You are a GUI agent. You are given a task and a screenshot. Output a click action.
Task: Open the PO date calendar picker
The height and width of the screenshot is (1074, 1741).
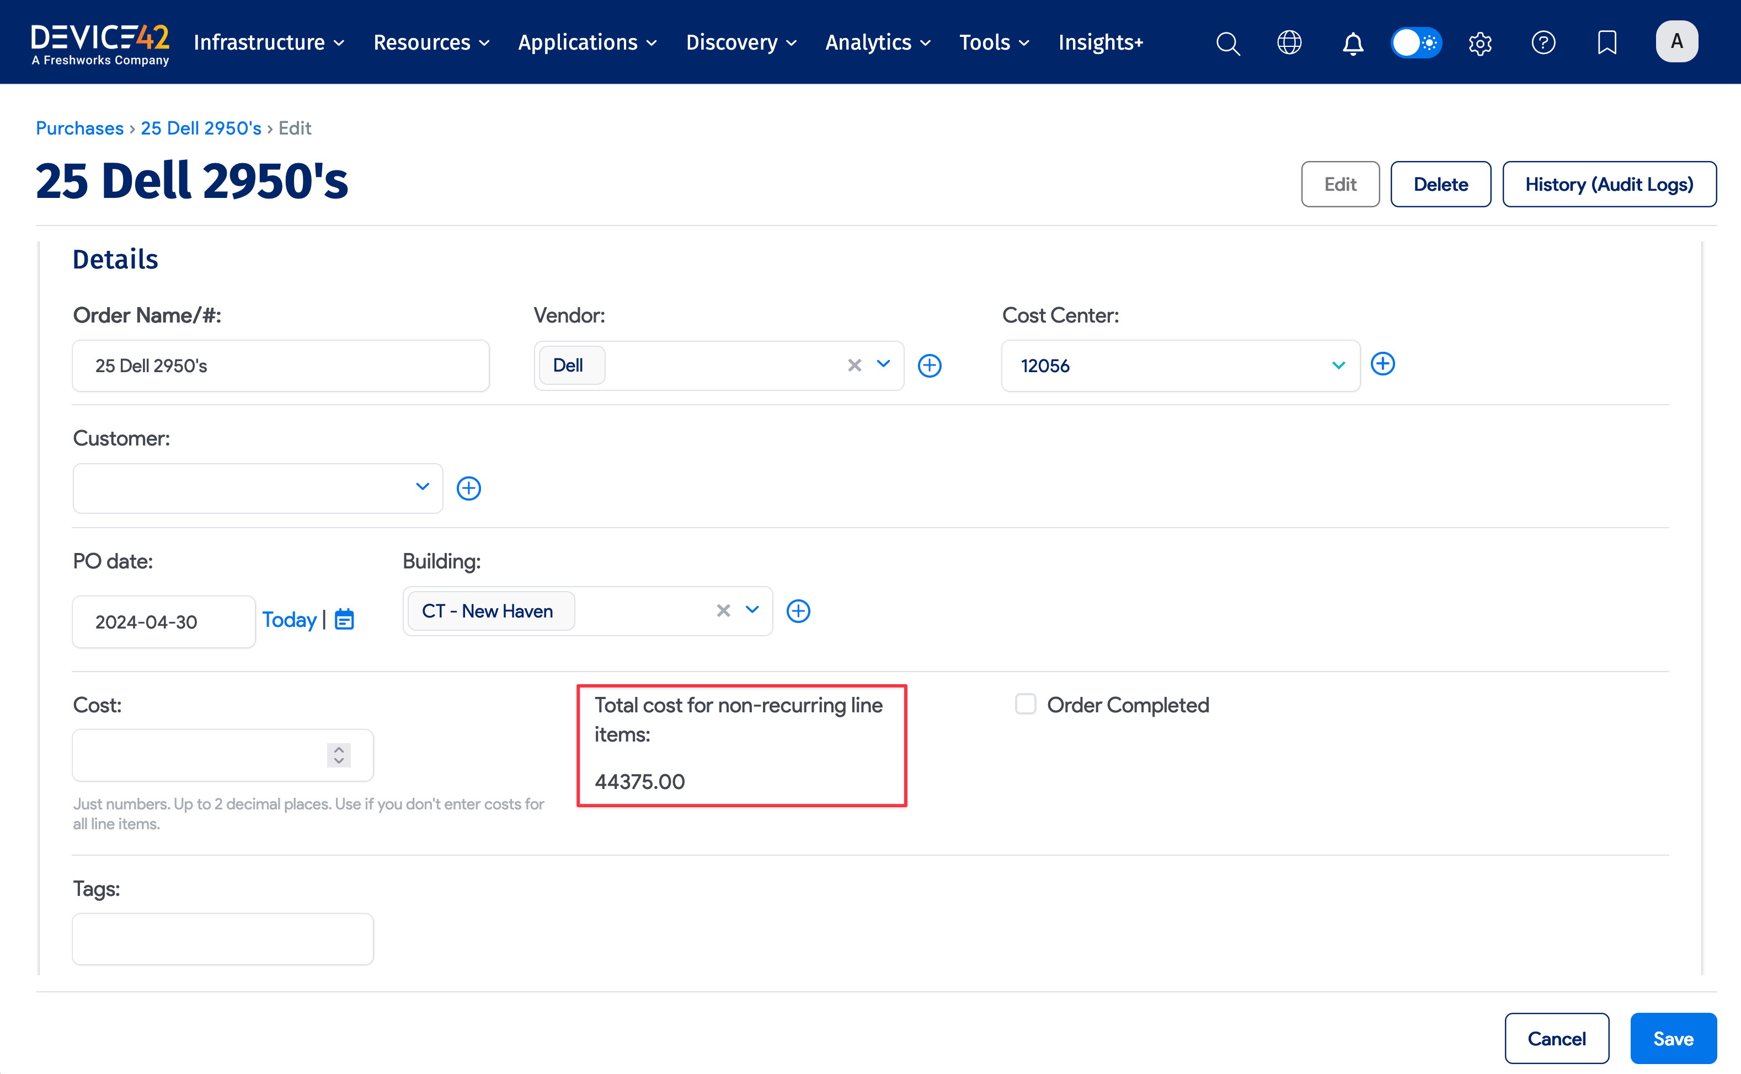345,619
